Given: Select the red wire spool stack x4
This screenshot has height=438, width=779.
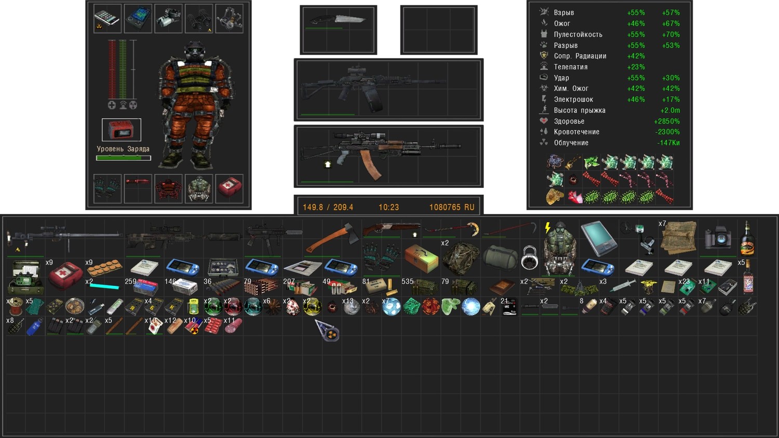Looking at the screenshot, I should (16, 307).
